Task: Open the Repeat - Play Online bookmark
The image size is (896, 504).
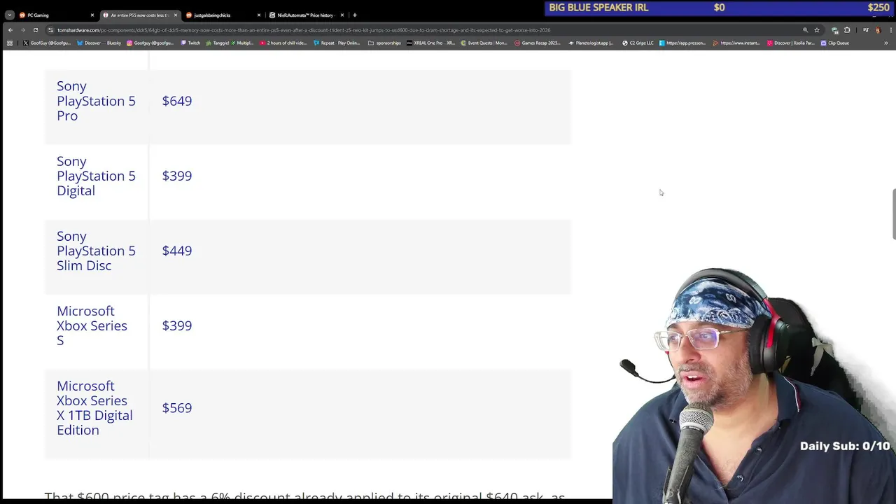Action: 337,43
